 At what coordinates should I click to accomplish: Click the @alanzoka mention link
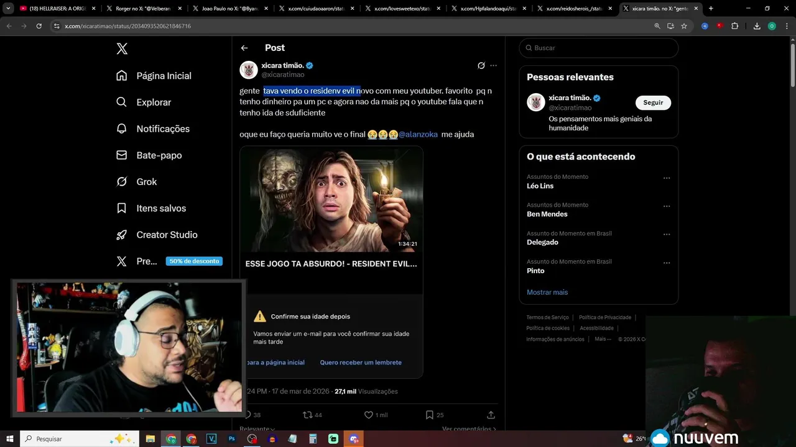click(418, 134)
